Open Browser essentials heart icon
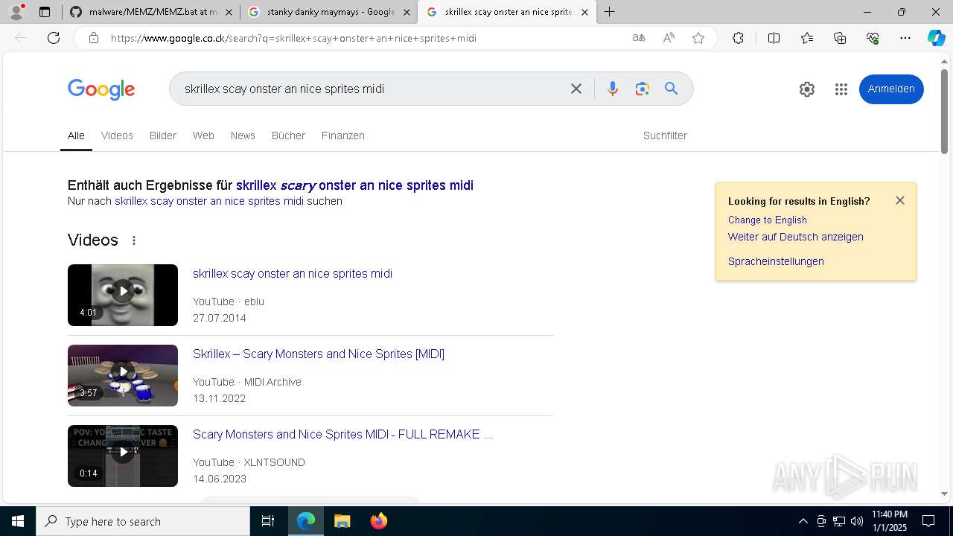The height and width of the screenshot is (536, 953). click(x=873, y=38)
